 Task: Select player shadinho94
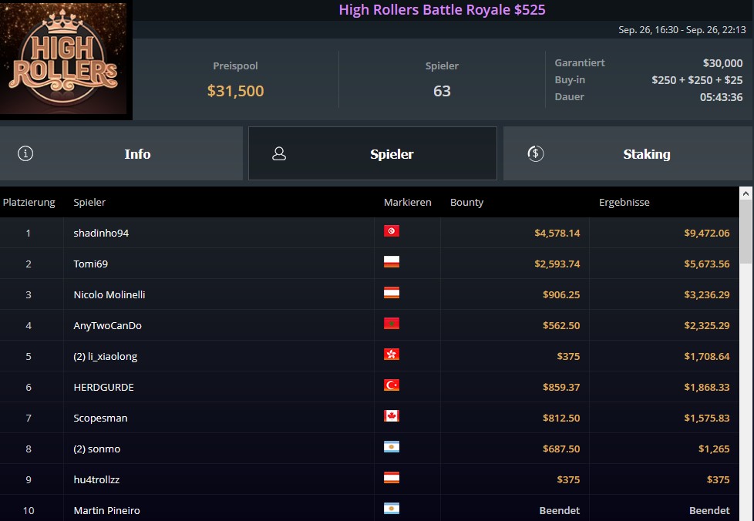(101, 233)
